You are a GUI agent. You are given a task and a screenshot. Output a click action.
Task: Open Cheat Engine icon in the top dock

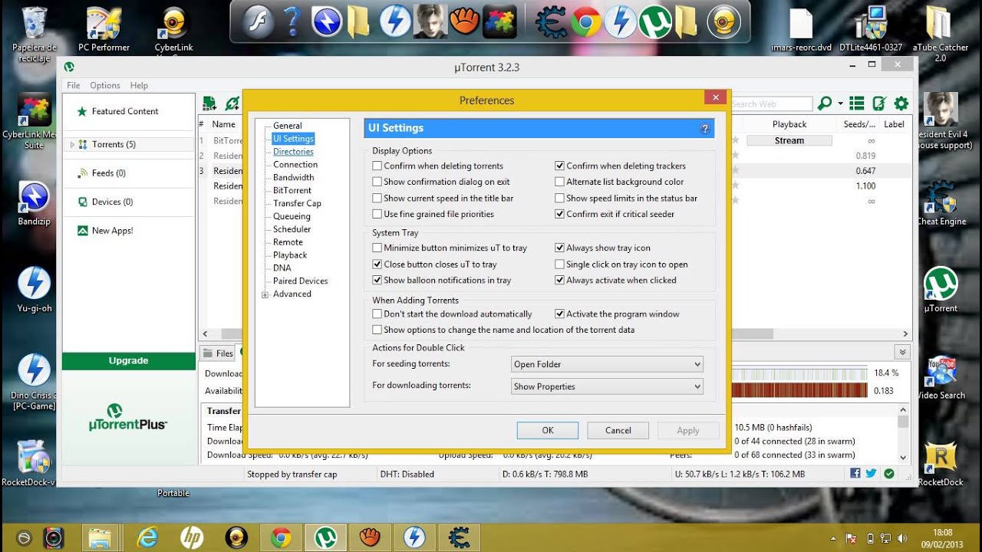(551, 22)
